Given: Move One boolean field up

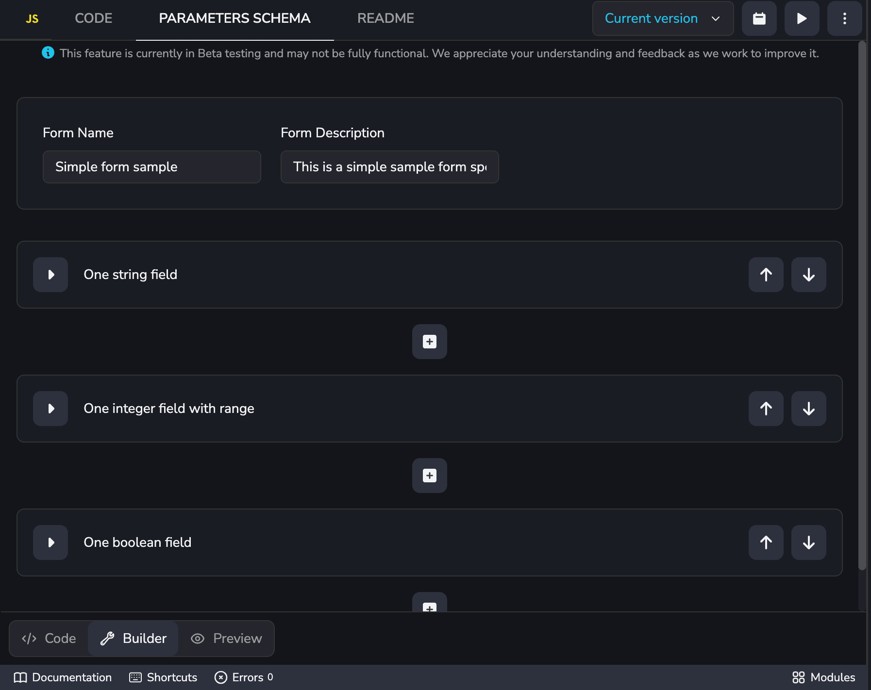Looking at the screenshot, I should pos(766,542).
